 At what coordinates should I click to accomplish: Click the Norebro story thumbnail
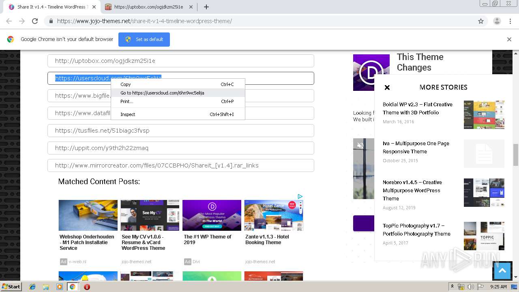pos(484,193)
